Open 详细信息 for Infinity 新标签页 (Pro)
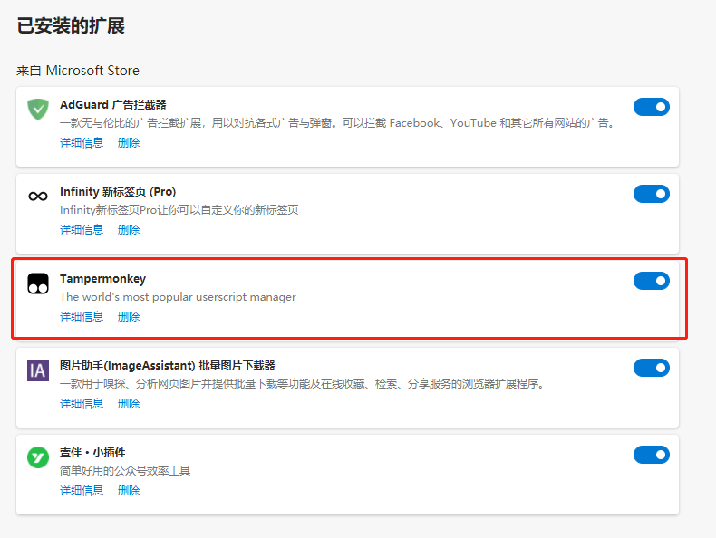Viewport: 716px width, 538px height. 82,229
